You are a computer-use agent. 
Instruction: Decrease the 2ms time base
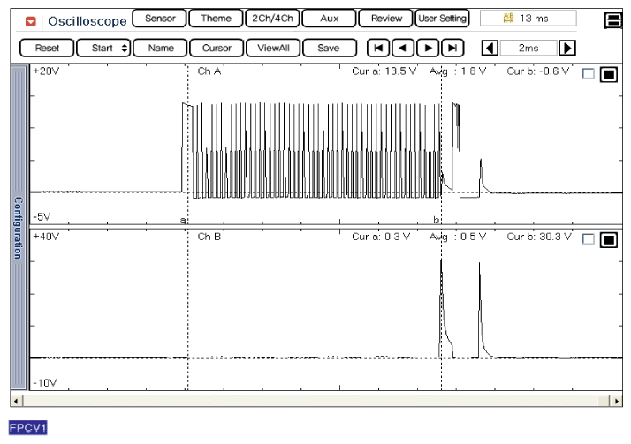point(489,49)
